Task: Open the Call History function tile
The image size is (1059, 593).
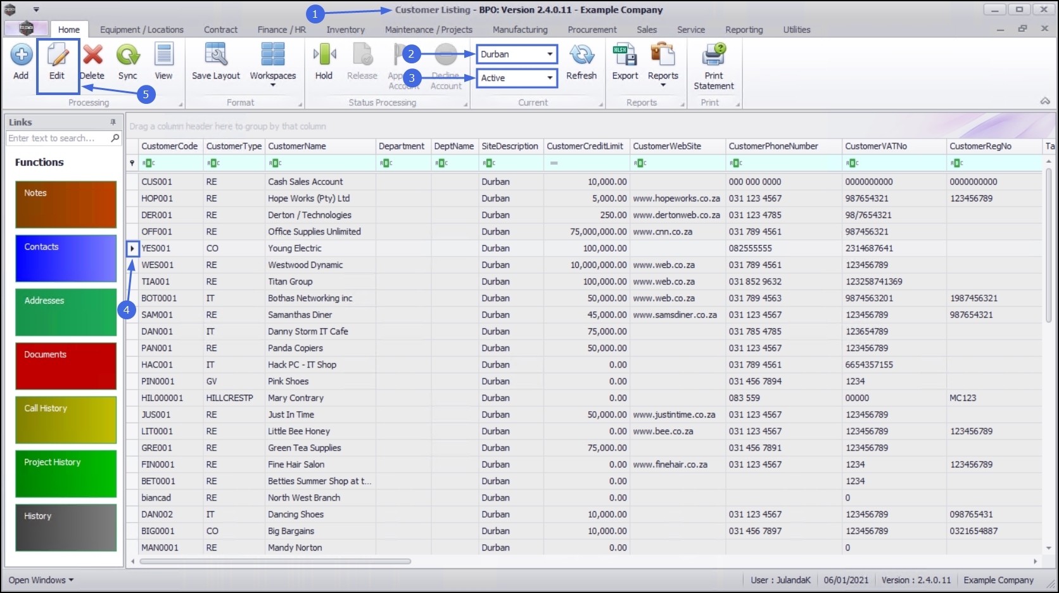Action: click(x=66, y=420)
